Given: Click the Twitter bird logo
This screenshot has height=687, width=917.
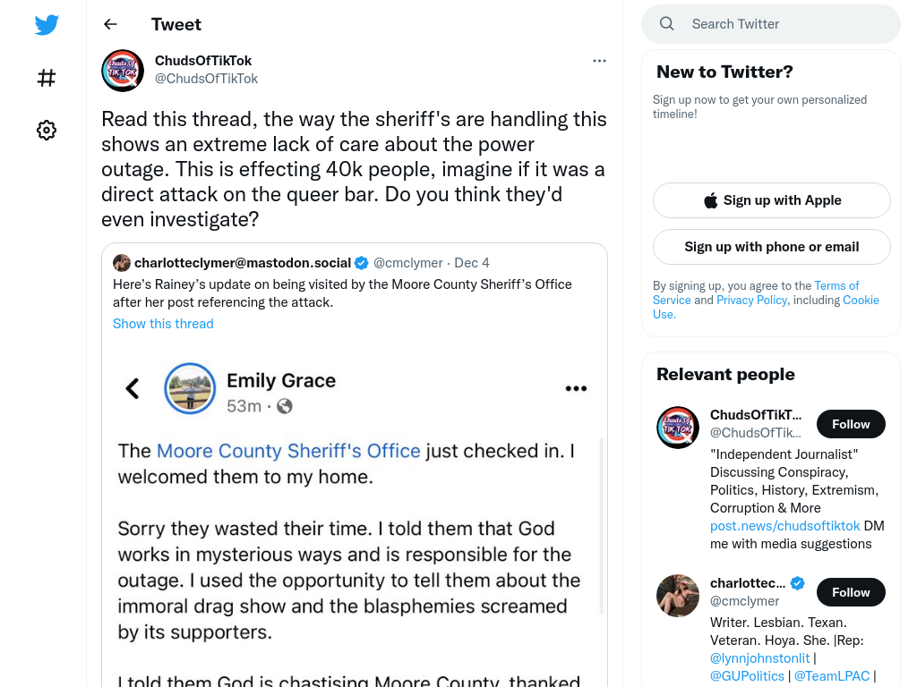Looking at the screenshot, I should [47, 24].
